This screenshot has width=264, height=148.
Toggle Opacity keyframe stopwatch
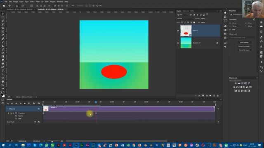click(16, 116)
